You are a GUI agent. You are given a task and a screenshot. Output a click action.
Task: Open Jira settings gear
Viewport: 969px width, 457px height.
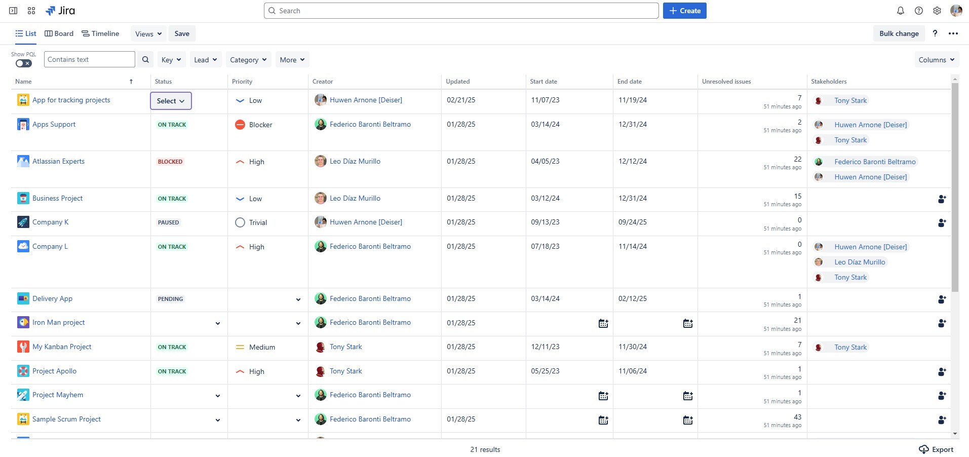[937, 10]
